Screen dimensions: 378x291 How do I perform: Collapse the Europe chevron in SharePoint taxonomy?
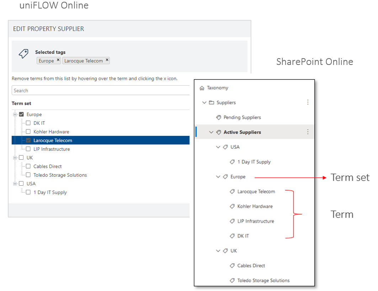pos(218,177)
